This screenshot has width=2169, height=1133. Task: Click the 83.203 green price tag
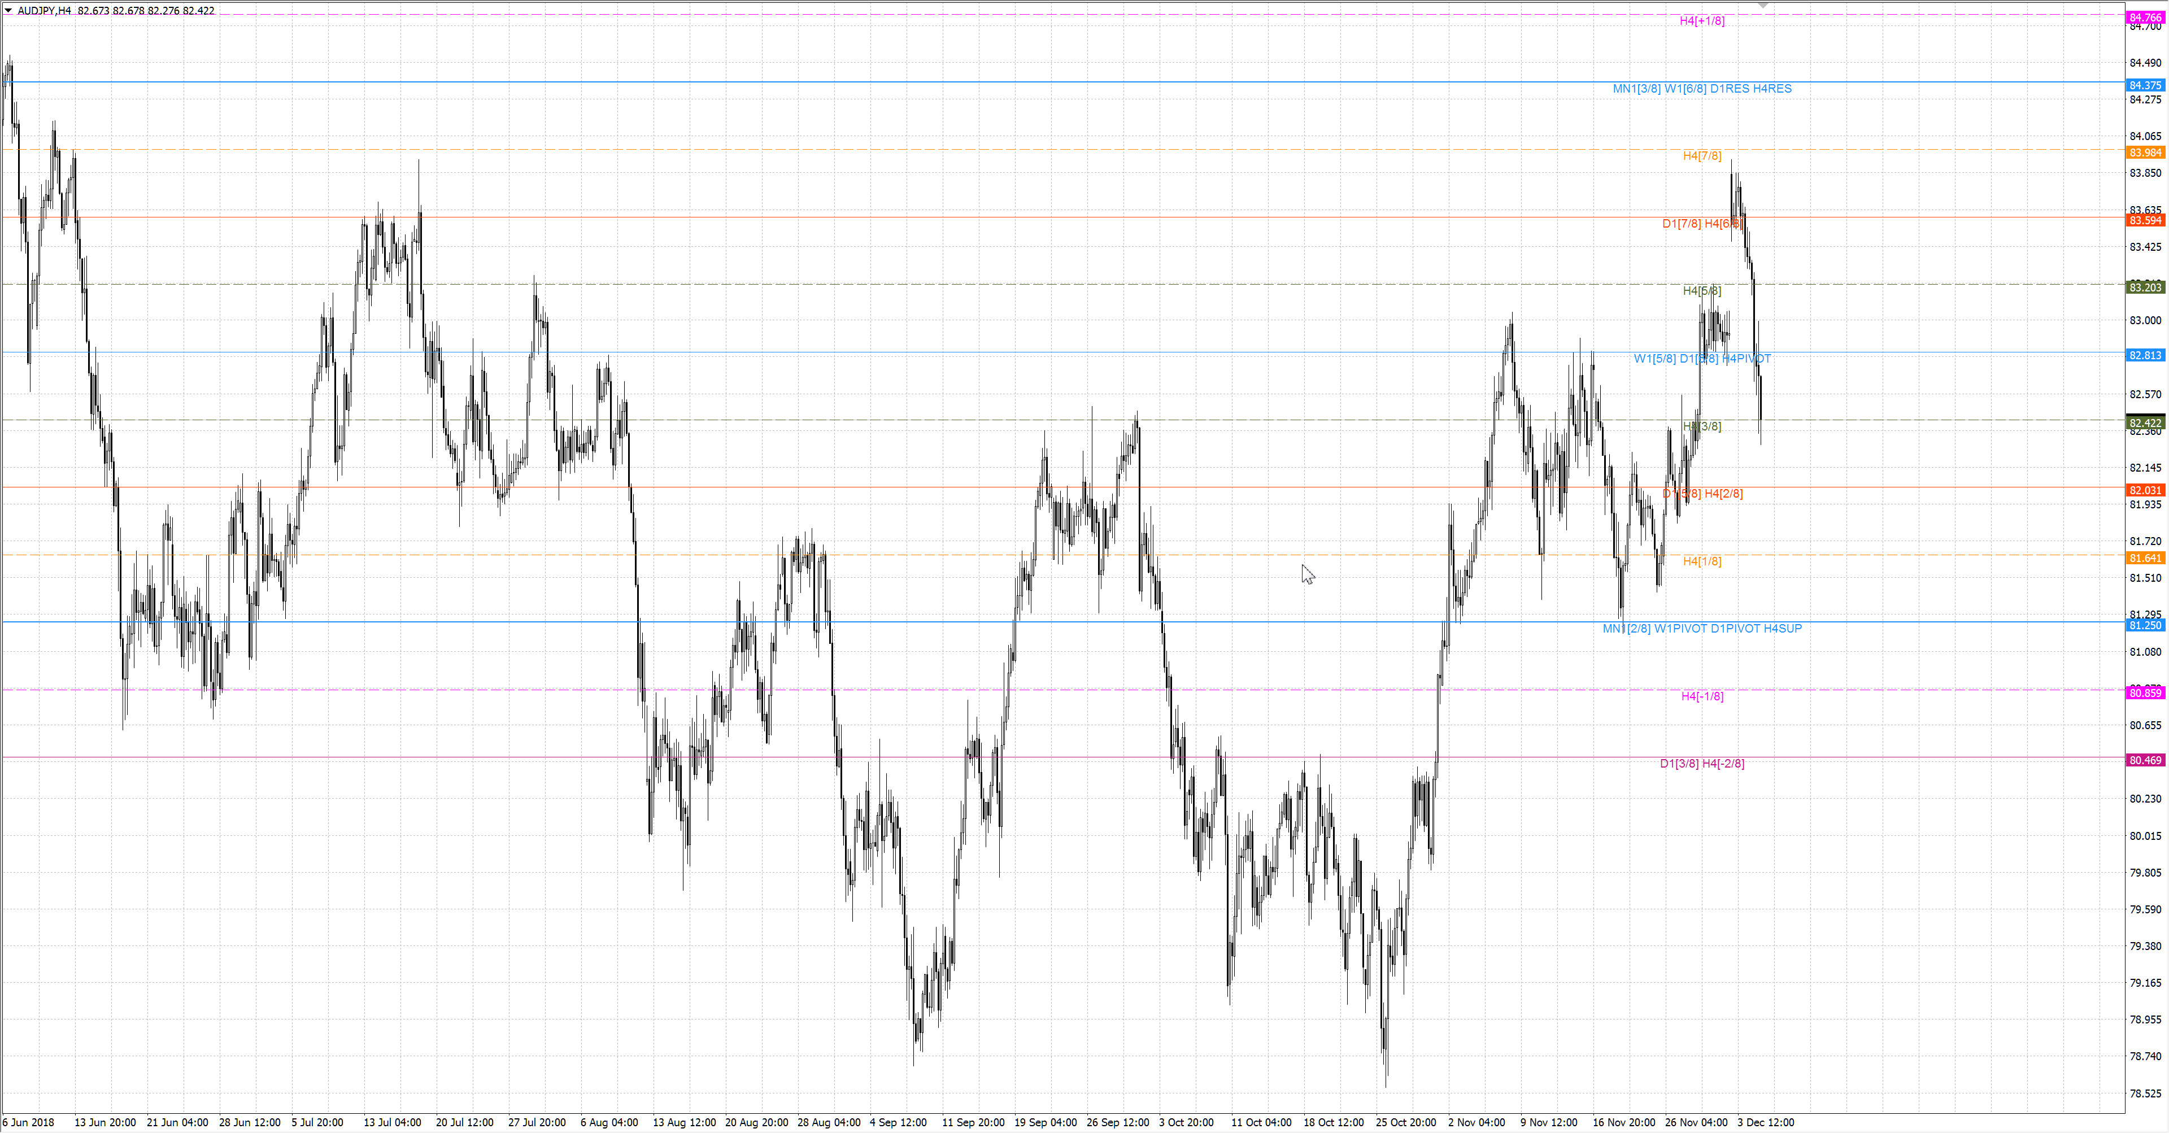tap(2145, 288)
